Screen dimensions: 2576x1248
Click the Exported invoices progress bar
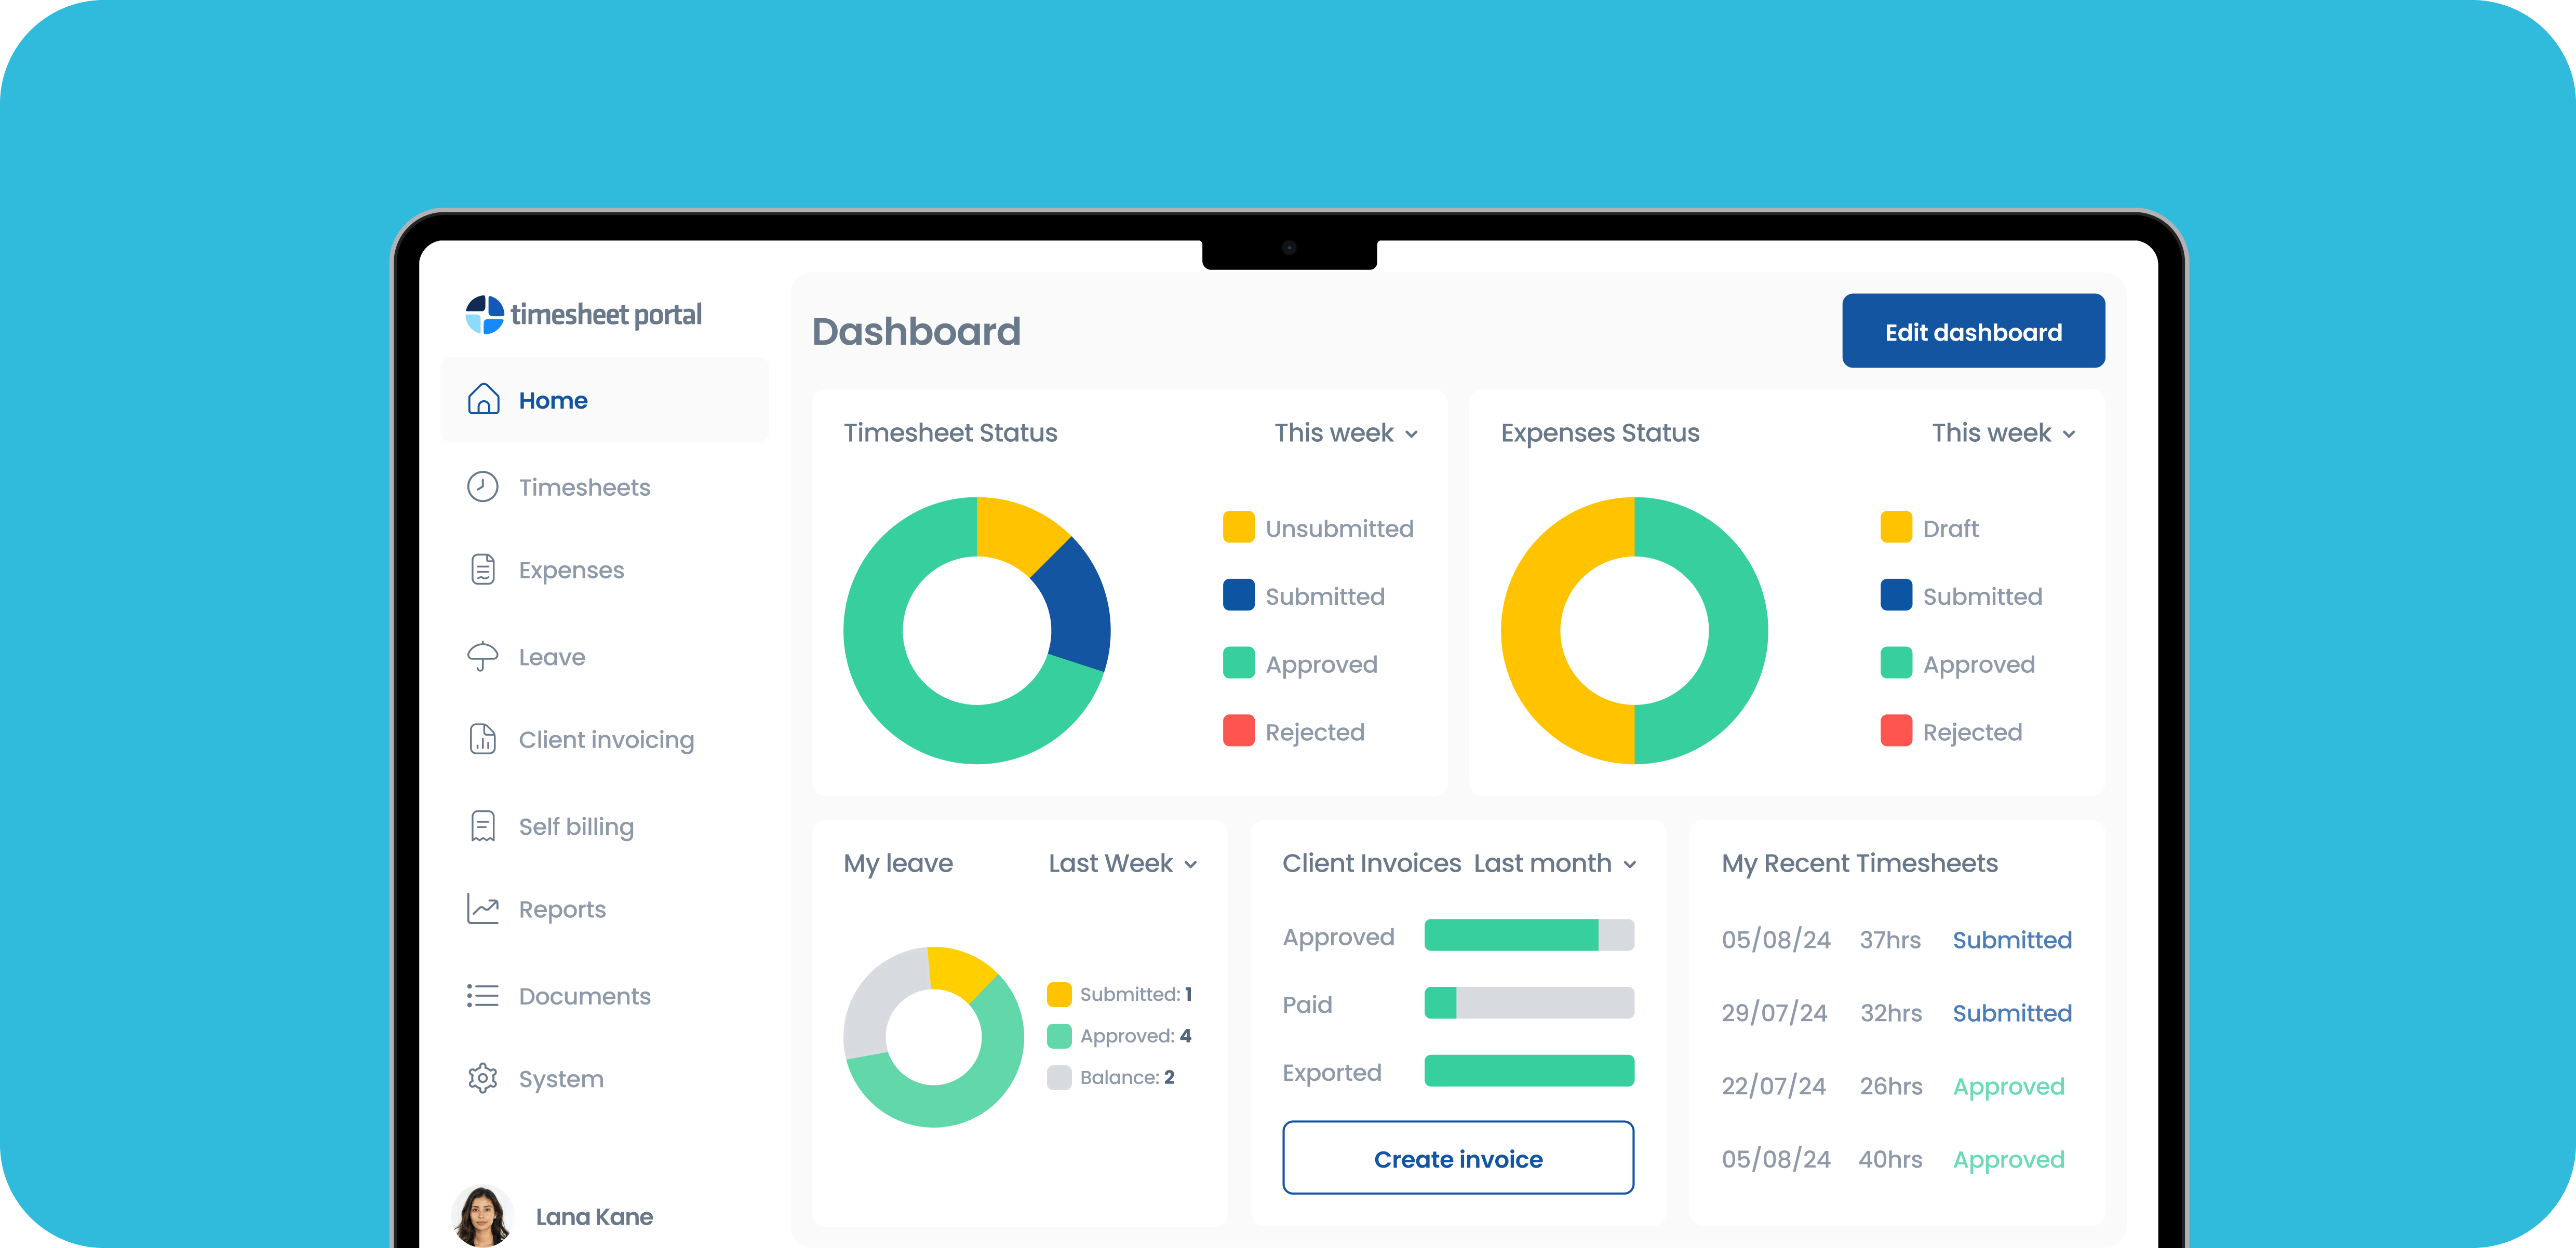click(x=1529, y=1071)
